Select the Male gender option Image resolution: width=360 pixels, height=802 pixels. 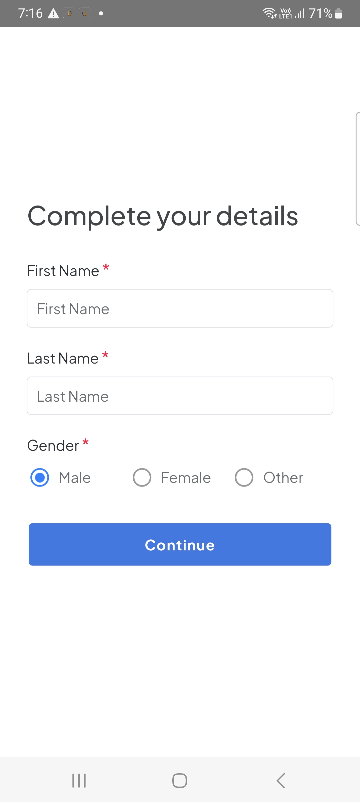pos(40,478)
